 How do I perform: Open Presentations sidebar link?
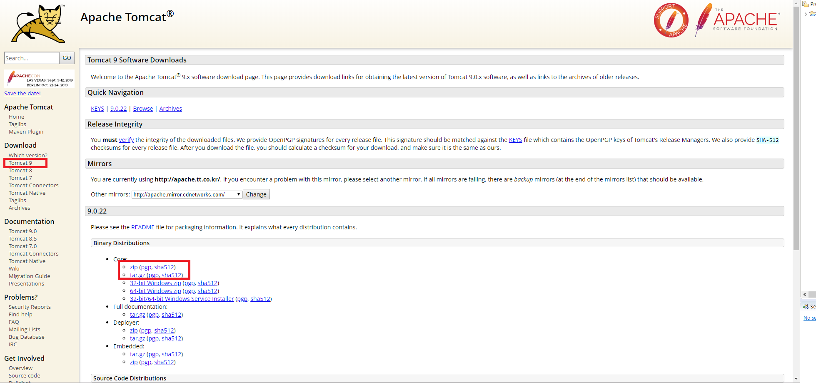tap(26, 284)
